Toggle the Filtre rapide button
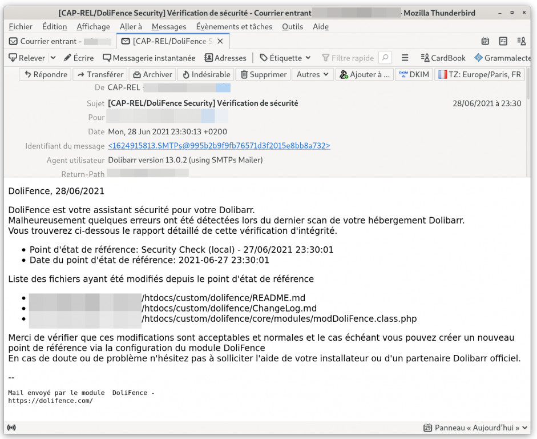Screen dimensions: 537x439 [348, 58]
